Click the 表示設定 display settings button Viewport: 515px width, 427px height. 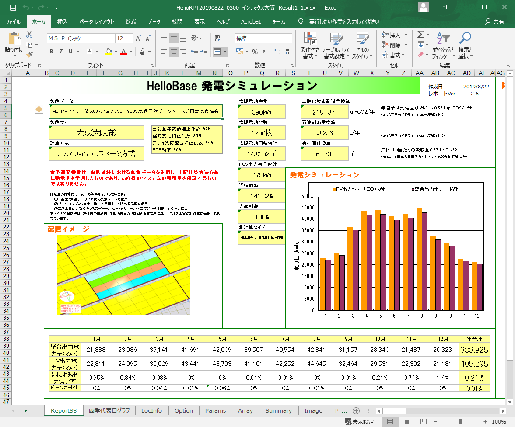[359, 422]
